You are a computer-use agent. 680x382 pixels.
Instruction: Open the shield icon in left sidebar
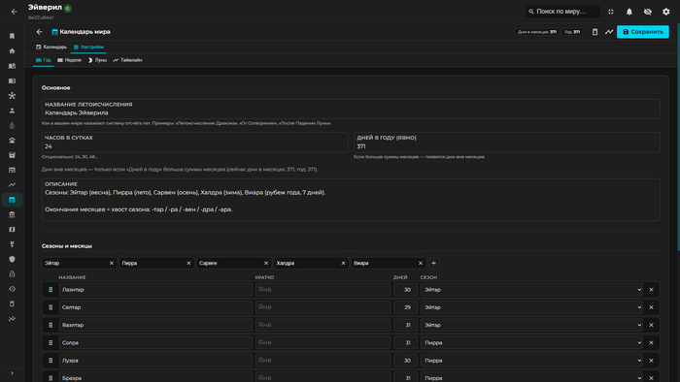pos(12,259)
